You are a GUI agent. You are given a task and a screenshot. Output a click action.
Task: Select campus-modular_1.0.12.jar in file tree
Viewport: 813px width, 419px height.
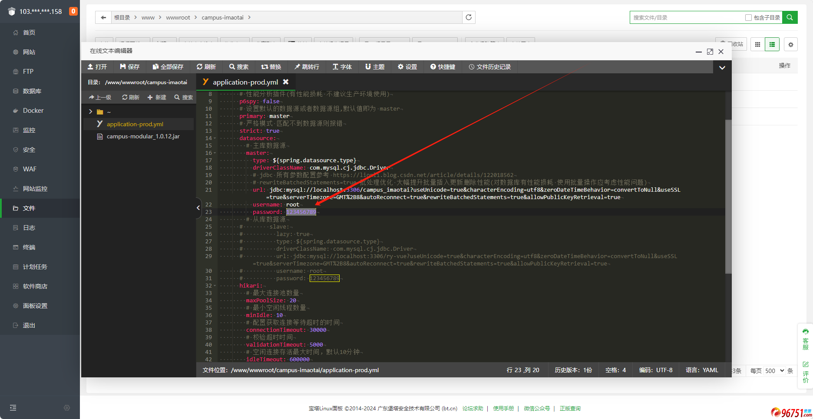pos(143,136)
